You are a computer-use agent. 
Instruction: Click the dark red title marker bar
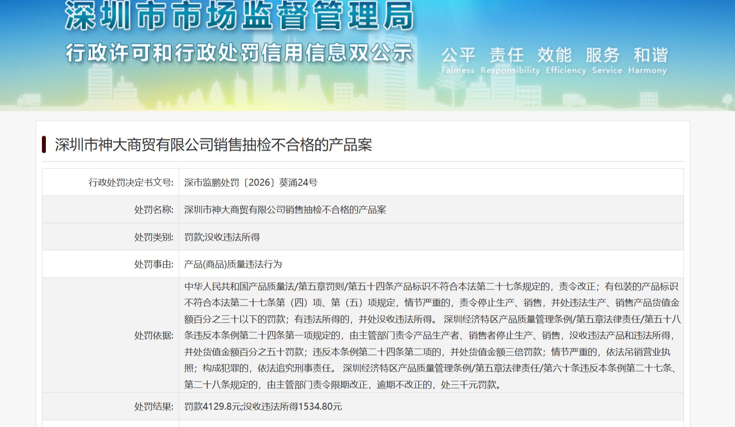pos(44,145)
